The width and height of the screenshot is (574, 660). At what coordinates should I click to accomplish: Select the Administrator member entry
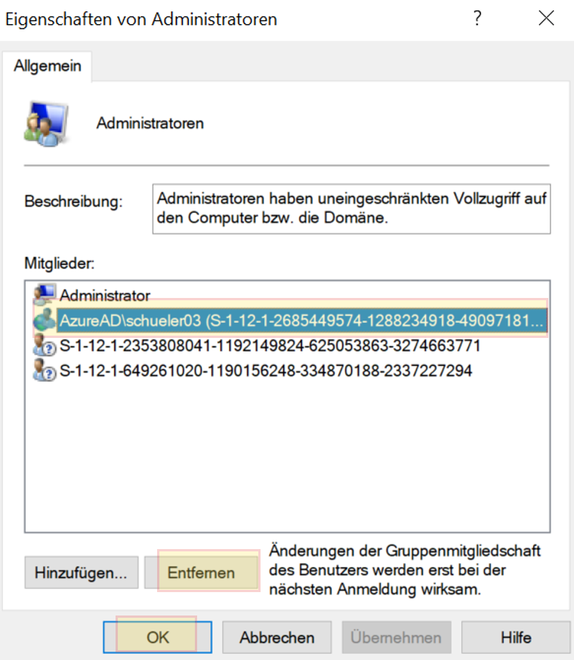pos(105,296)
